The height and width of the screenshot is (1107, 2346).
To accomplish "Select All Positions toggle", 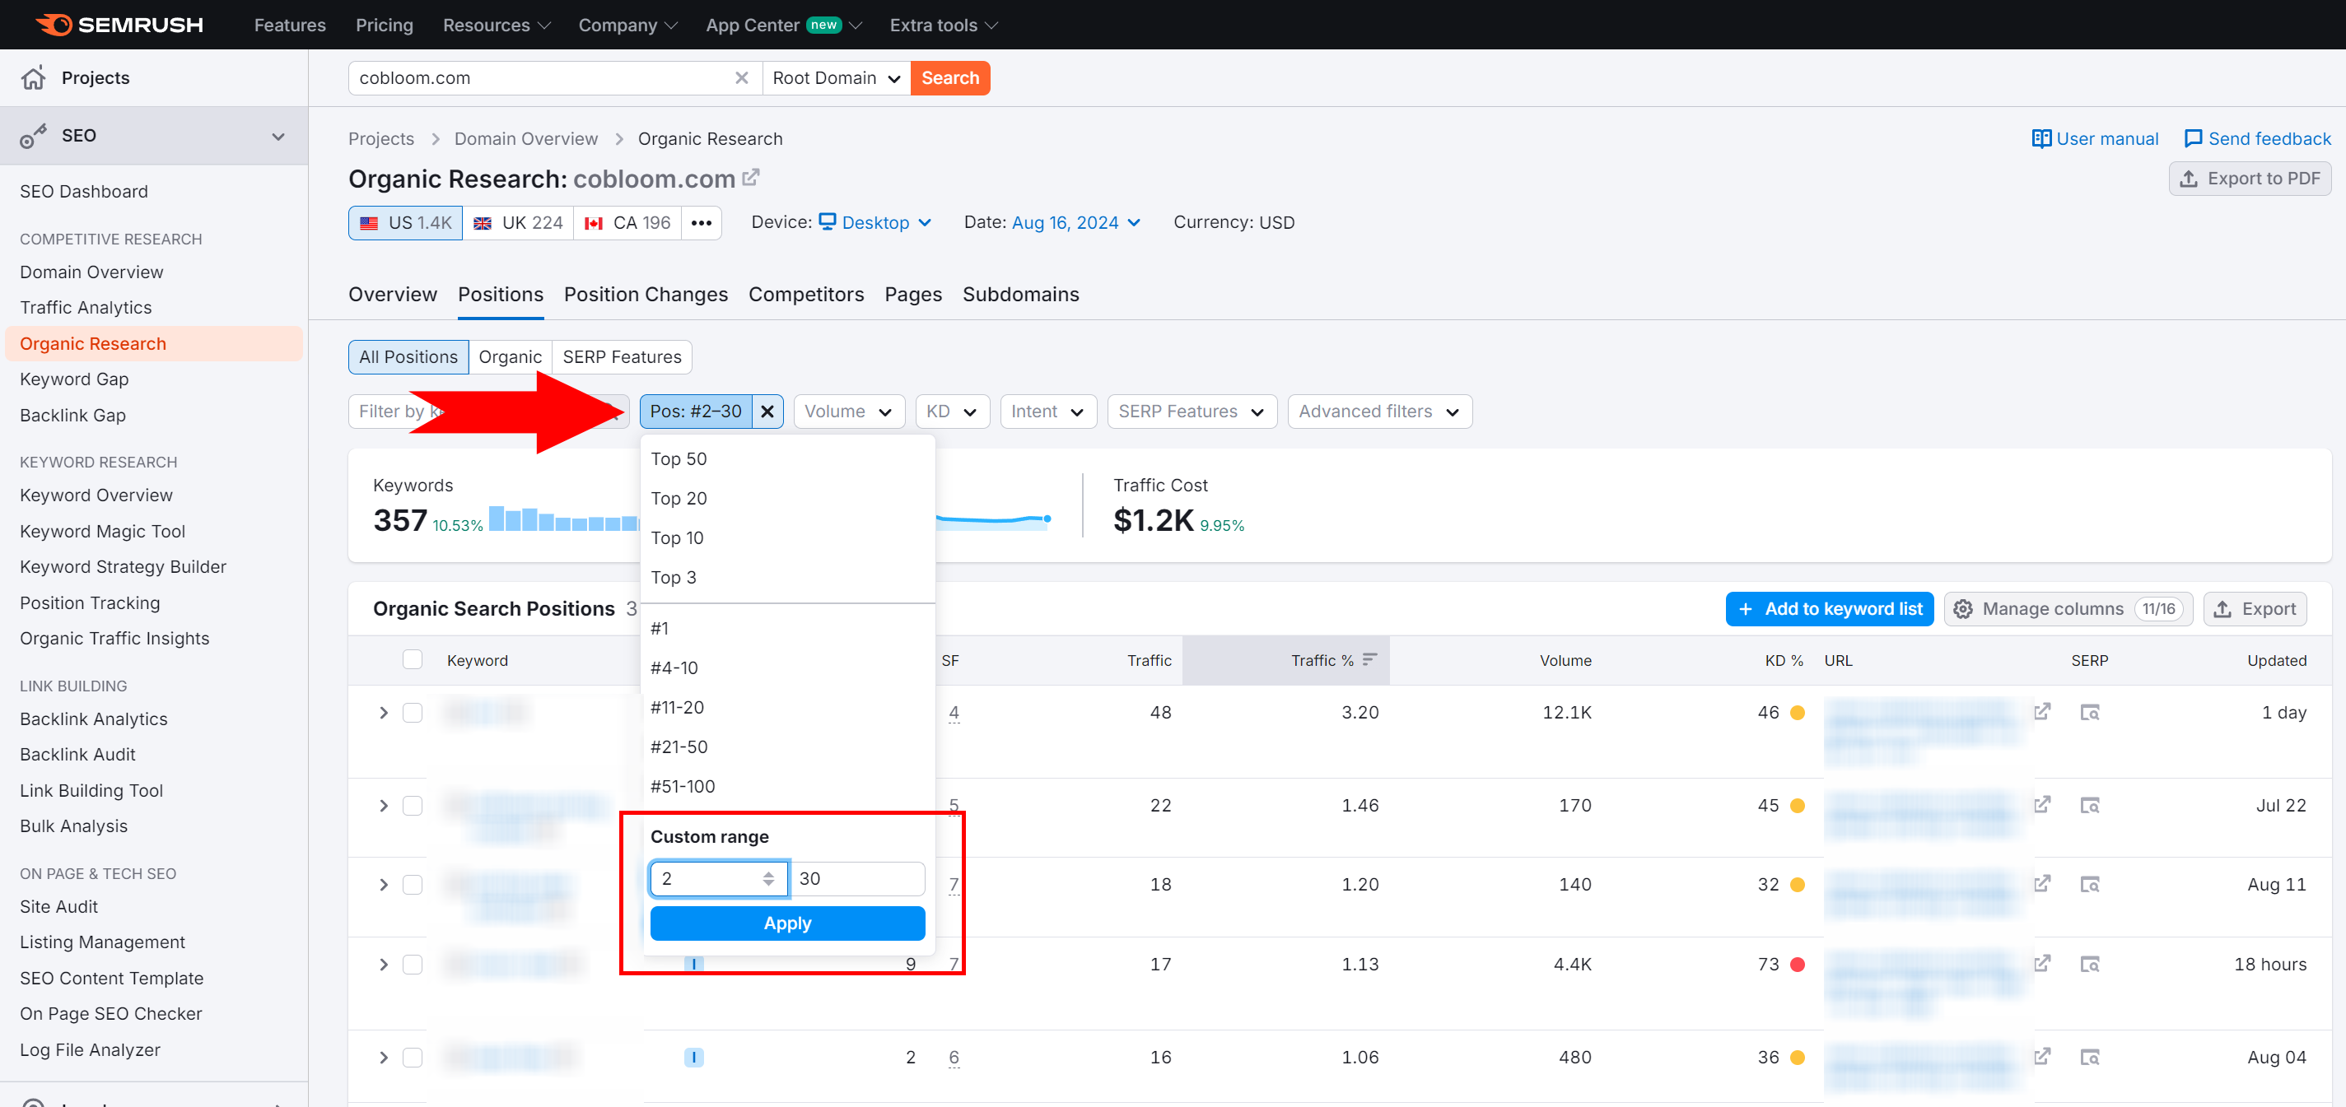I will click(x=408, y=357).
